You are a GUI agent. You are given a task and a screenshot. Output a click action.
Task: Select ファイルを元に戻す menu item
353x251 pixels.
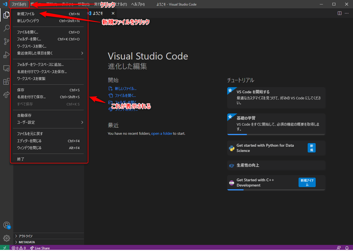pos(48,134)
